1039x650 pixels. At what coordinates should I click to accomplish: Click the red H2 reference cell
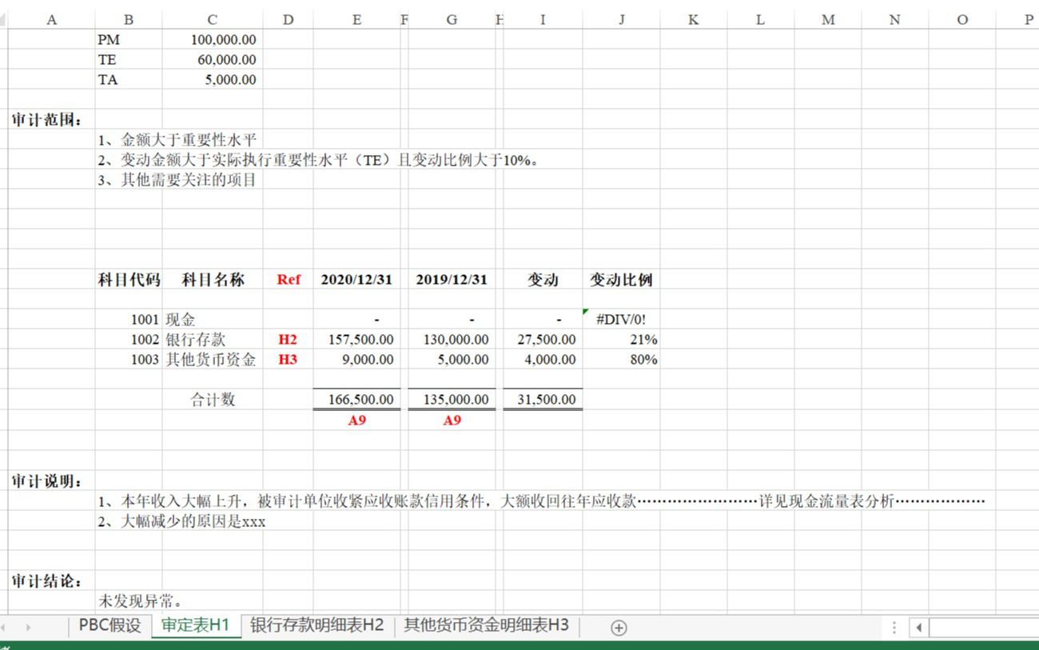click(288, 339)
